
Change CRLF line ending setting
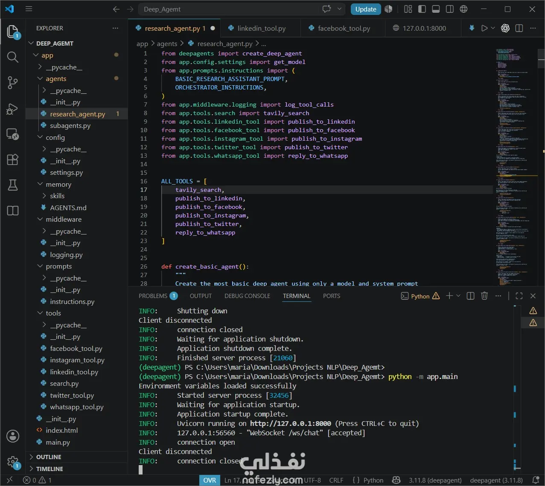click(336, 480)
